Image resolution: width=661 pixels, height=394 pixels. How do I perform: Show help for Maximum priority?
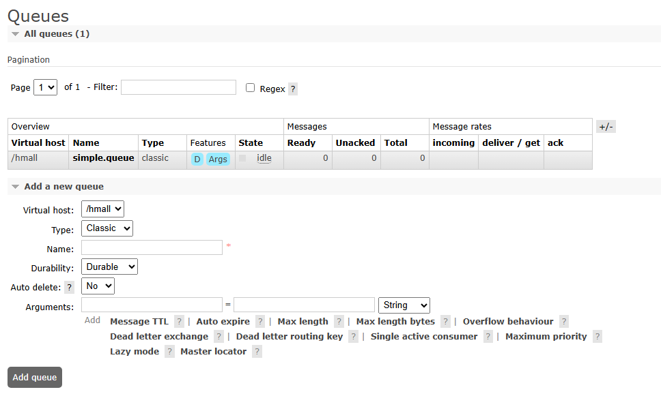[597, 337]
